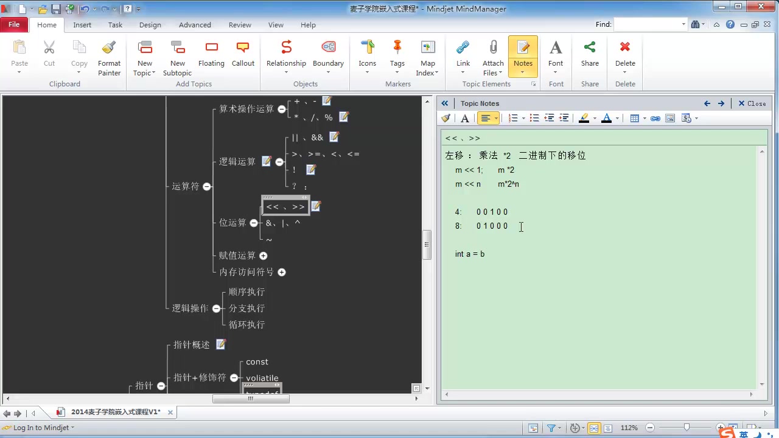Click zoom out minus button
The width and height of the screenshot is (779, 438).
pyautogui.click(x=649, y=428)
